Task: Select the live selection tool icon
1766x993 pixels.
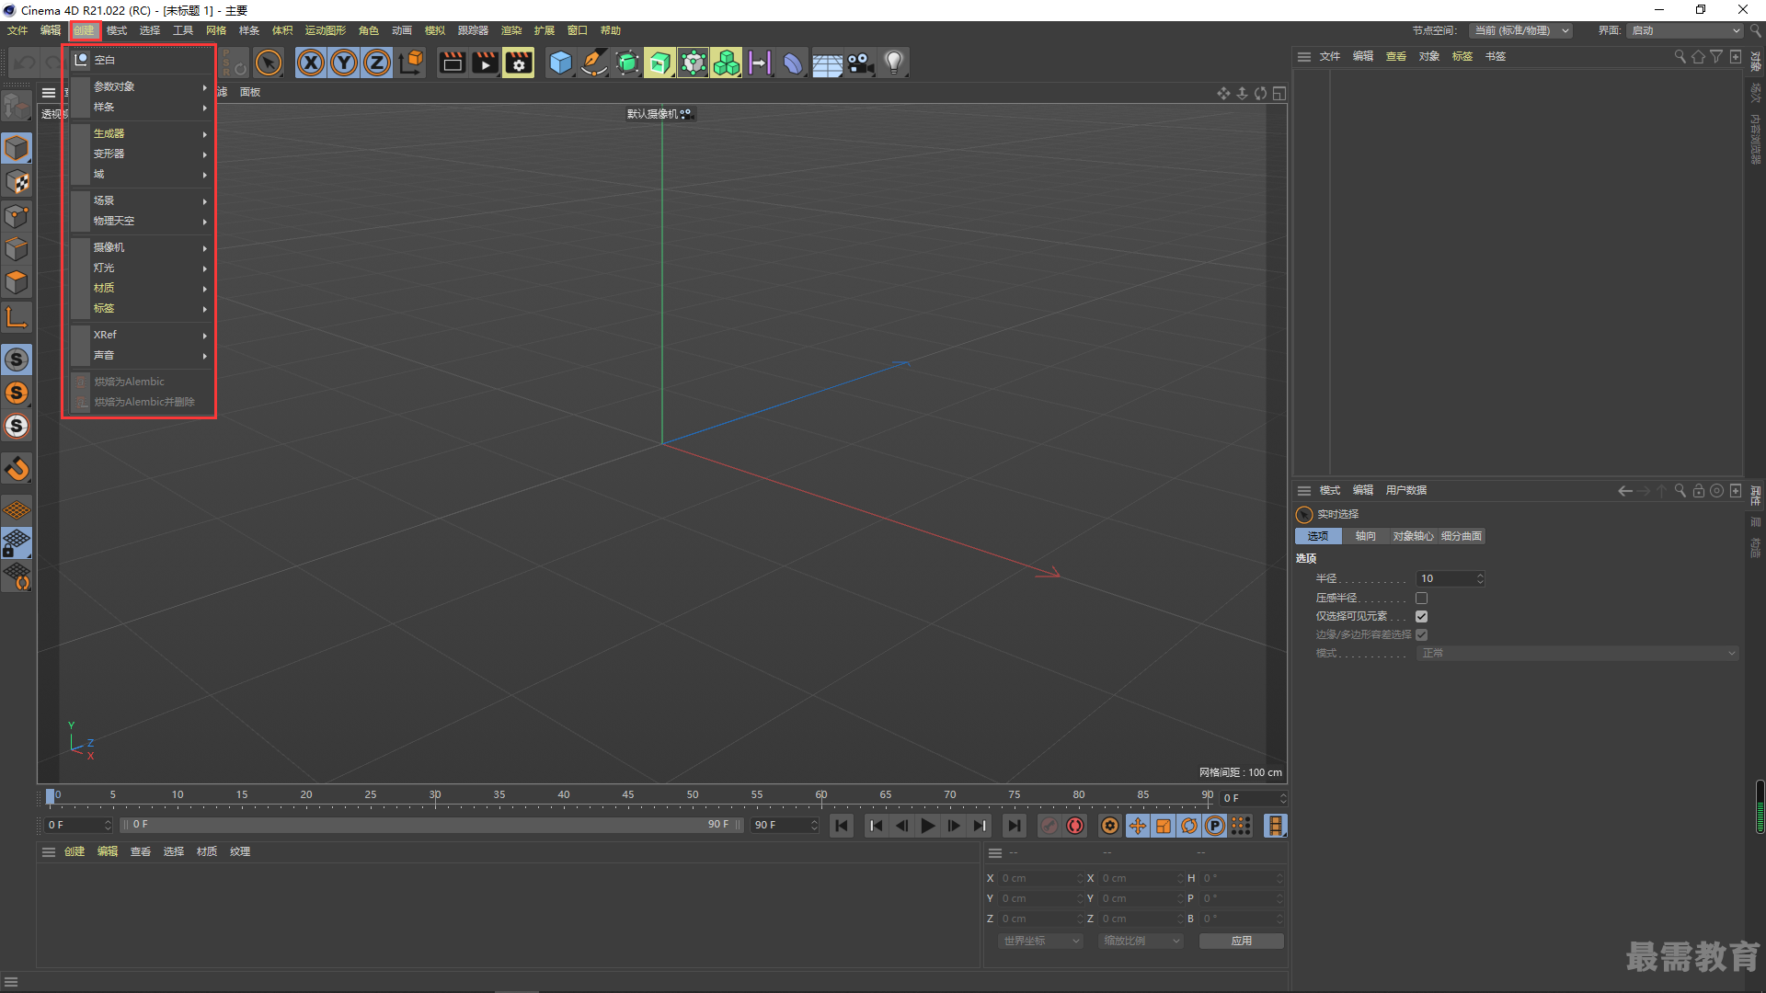Action: click(269, 63)
